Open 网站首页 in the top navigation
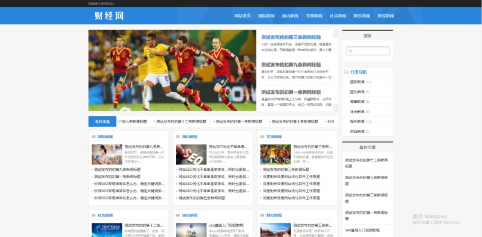Screen dimensions: 482x237 pyautogui.click(x=242, y=16)
